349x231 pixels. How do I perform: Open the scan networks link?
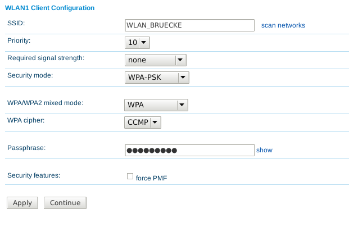click(x=283, y=25)
